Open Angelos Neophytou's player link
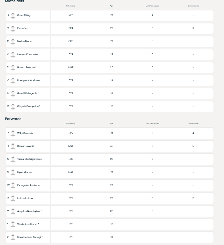The height and width of the screenshot is (245, 224). [29, 211]
